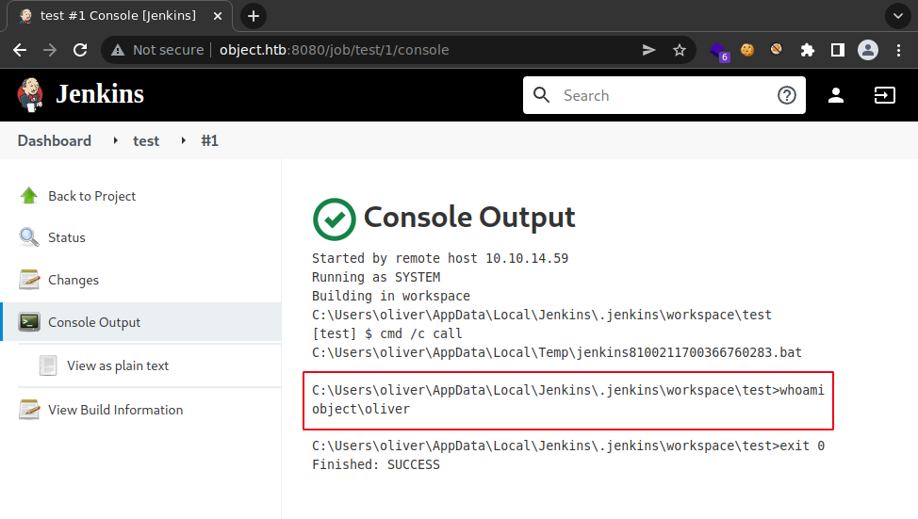Click the user account icon in Jenkins header
The height and width of the screenshot is (519, 918).
(x=835, y=95)
